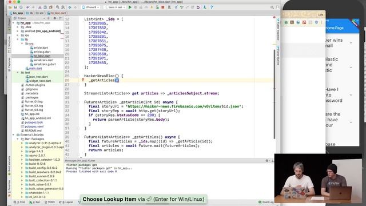Click the Save All toolbar icon
This screenshot has height=206, width=366.
point(15,7)
